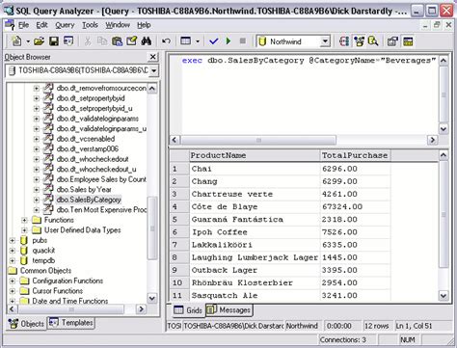Open the New Query dropdown arrow
This screenshot has height=348, width=457.
[x=28, y=41]
